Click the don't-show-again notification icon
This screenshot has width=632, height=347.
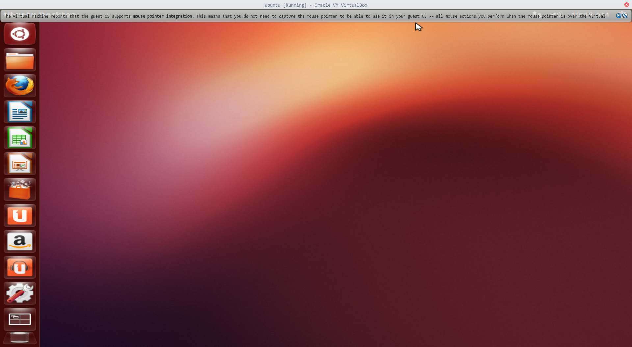[x=625, y=16]
